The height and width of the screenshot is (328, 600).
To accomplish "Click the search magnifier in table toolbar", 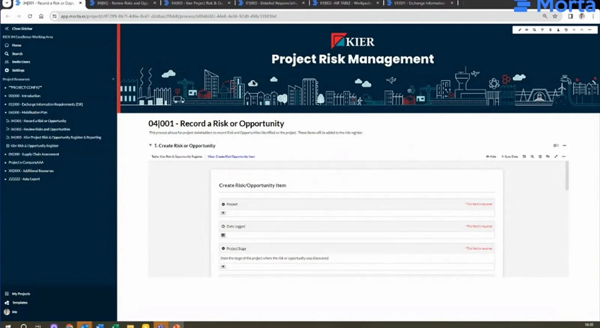I will (x=532, y=156).
